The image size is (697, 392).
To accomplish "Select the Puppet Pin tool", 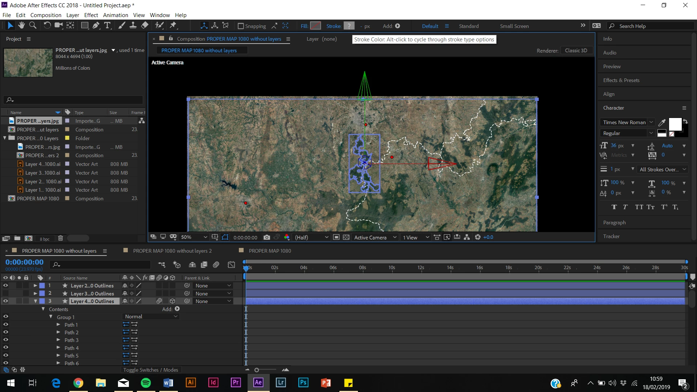I will pos(173,25).
